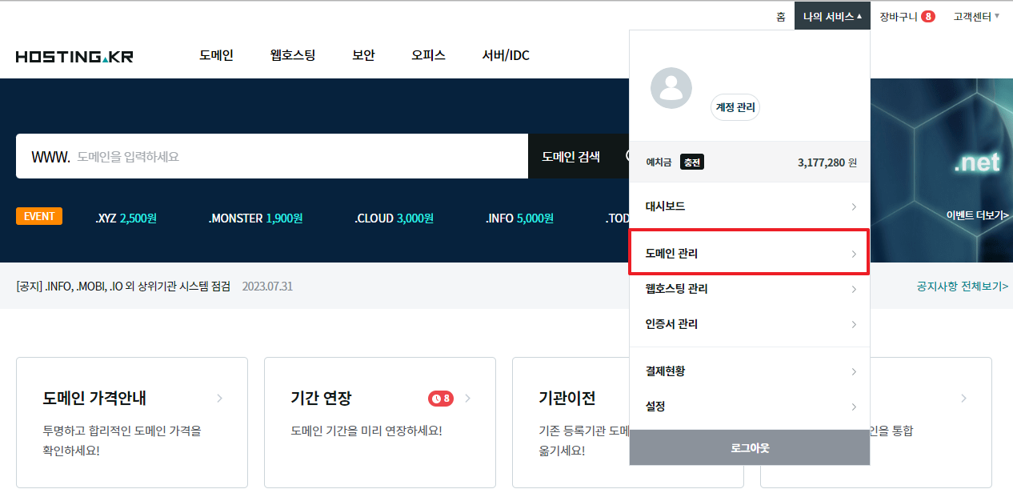Collapse the 나의 서비스 dropdown
The image size is (1013, 493).
[832, 16]
